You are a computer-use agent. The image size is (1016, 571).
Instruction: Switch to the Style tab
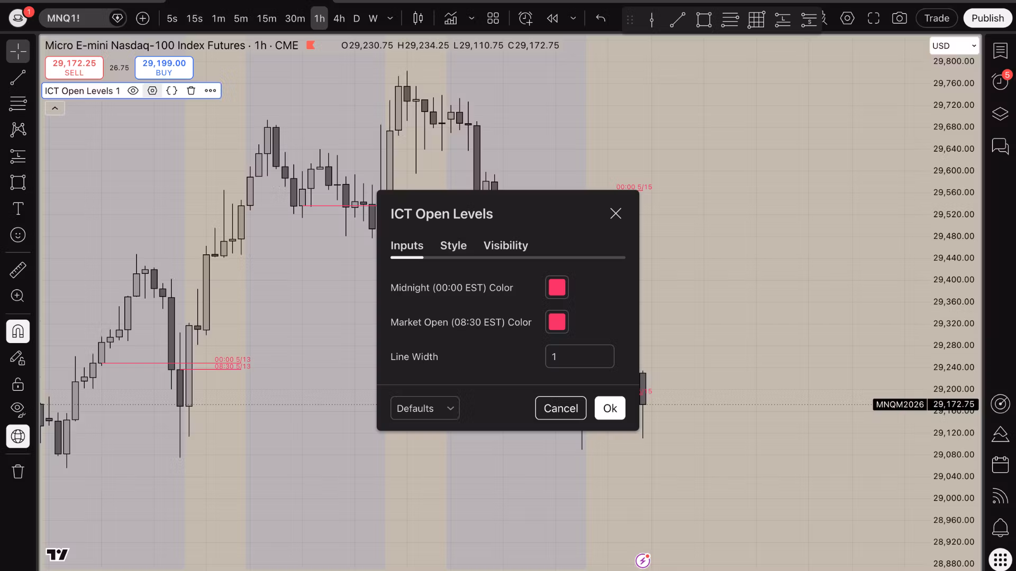pos(453,246)
